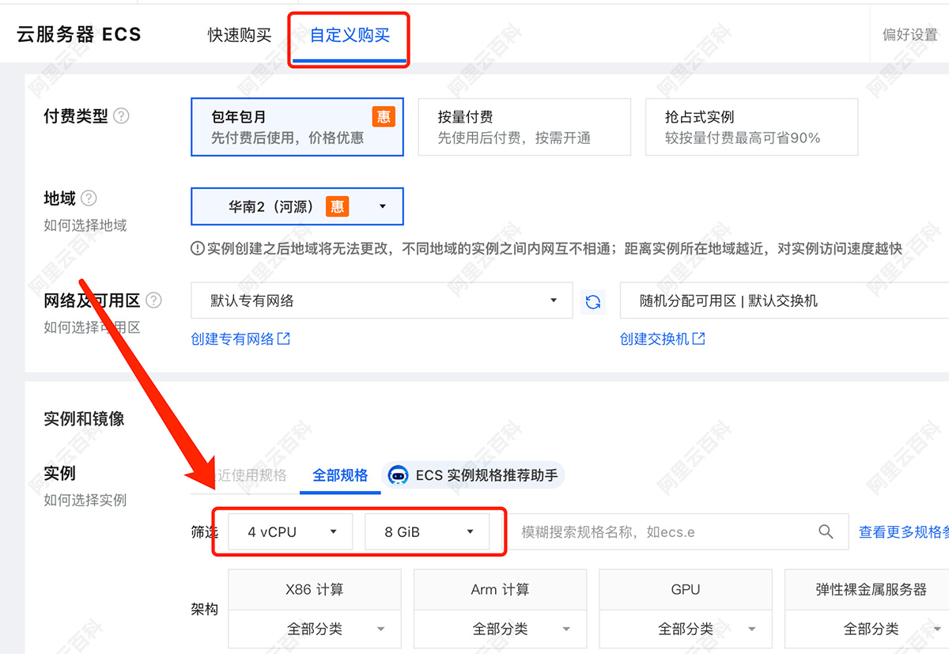Image resolution: width=949 pixels, height=654 pixels.
Task: Open the 8 GiB memory dropdown
Action: tap(427, 532)
